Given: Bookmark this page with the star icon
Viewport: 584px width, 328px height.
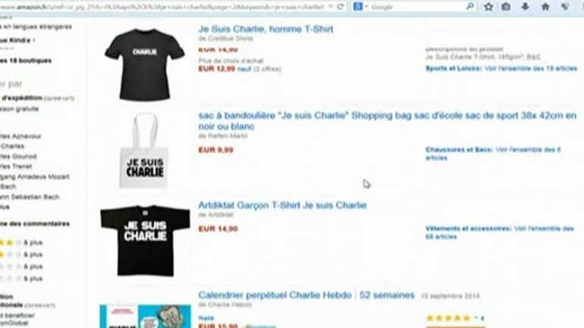Looking at the screenshot, I should point(488,6).
